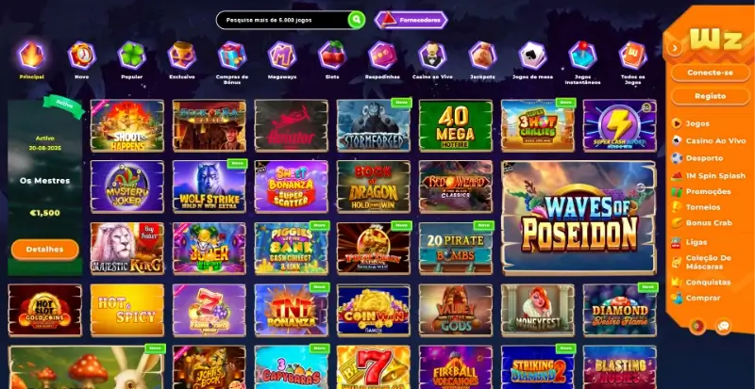Open the Compras de Bónus gift icon
The image size is (755, 389).
232,56
